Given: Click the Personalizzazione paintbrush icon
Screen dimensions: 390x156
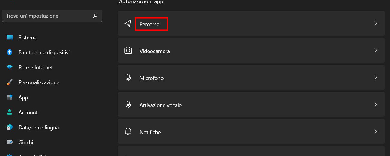Looking at the screenshot, I should (x=10, y=82).
